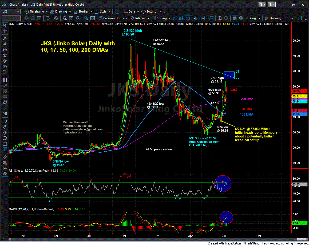
Task: Select the collapse-to-left arrow tool
Action: (5, 168)
